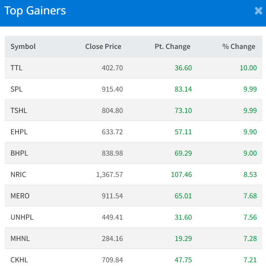Click TTL percent change 10.00
Image resolution: width=266 pixels, height=266 pixels.
(x=248, y=68)
